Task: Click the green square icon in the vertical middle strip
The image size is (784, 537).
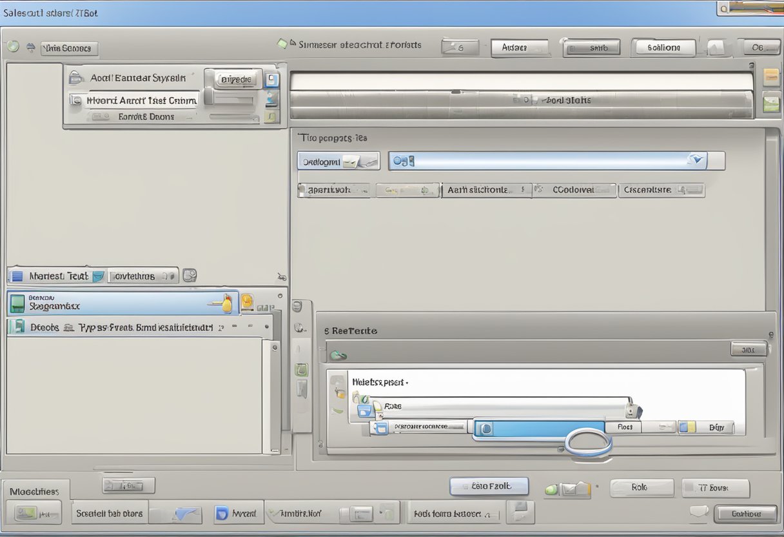Action: [301, 370]
